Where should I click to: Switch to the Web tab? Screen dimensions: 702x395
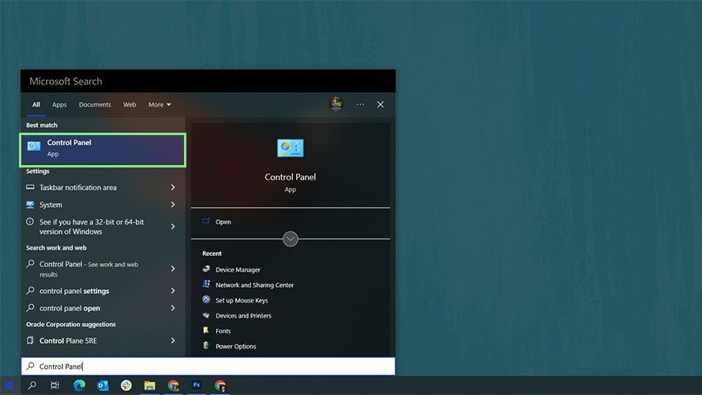[x=130, y=104]
